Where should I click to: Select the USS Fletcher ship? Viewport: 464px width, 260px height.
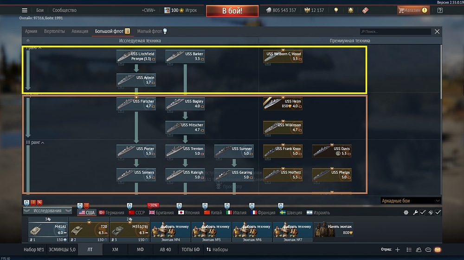[136, 104]
